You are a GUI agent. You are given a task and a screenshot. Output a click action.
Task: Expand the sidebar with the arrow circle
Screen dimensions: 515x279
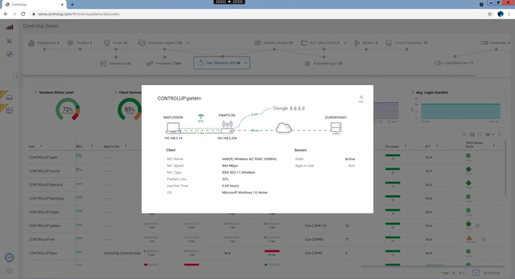click(17, 77)
